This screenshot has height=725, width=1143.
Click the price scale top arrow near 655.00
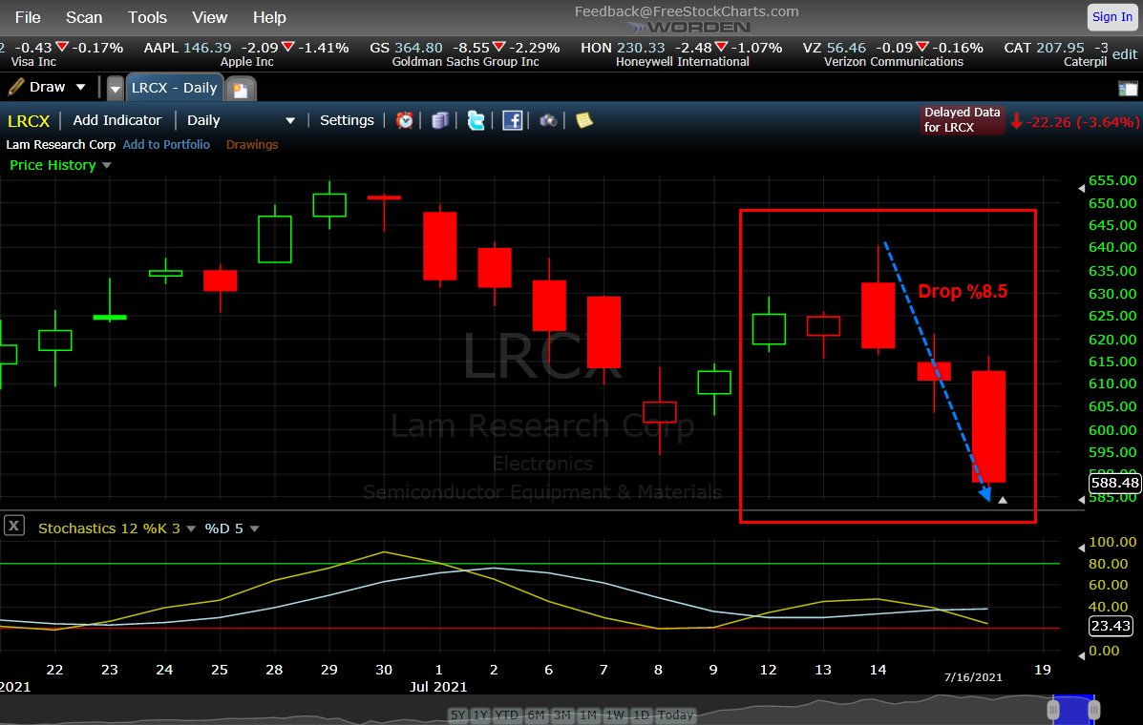[x=1081, y=188]
